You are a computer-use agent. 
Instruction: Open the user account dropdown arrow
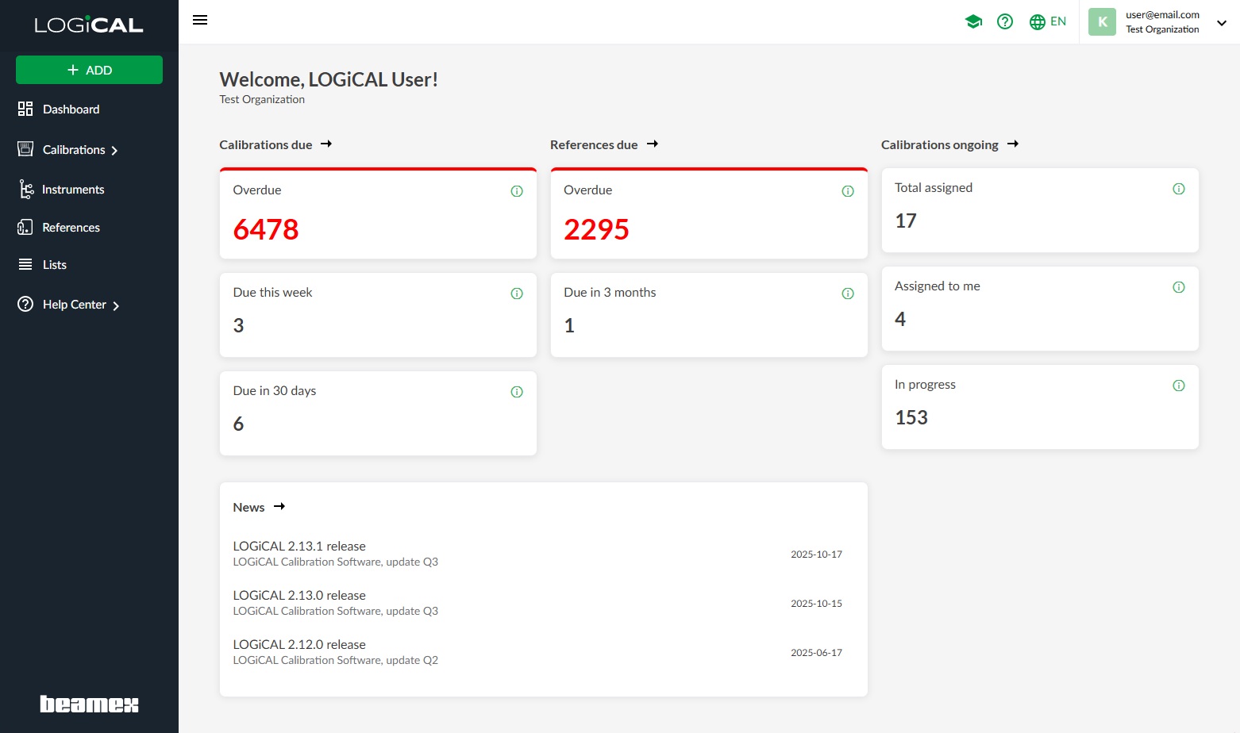tap(1222, 23)
